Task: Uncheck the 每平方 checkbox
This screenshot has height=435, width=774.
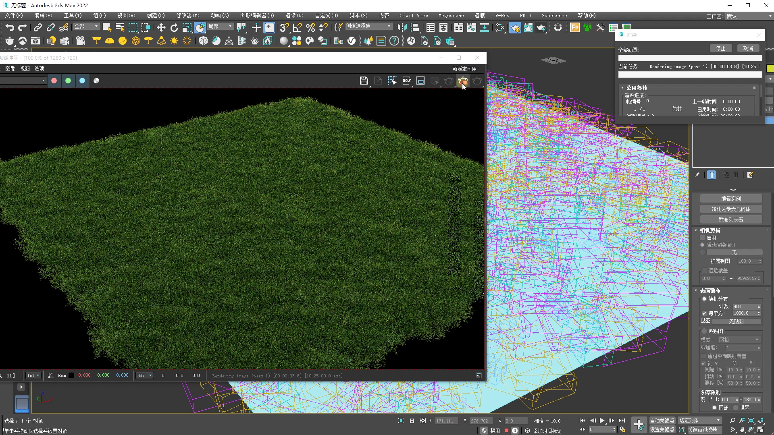Action: [704, 313]
